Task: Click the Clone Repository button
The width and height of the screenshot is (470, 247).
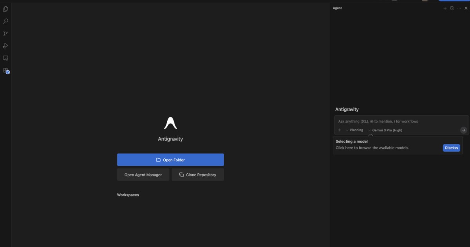Action: pos(198,175)
